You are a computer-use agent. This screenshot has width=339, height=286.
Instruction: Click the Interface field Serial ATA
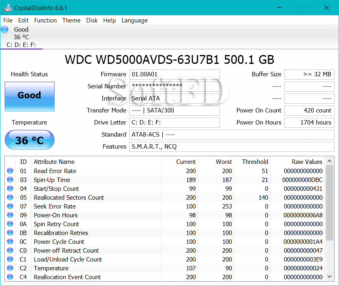(x=174, y=98)
